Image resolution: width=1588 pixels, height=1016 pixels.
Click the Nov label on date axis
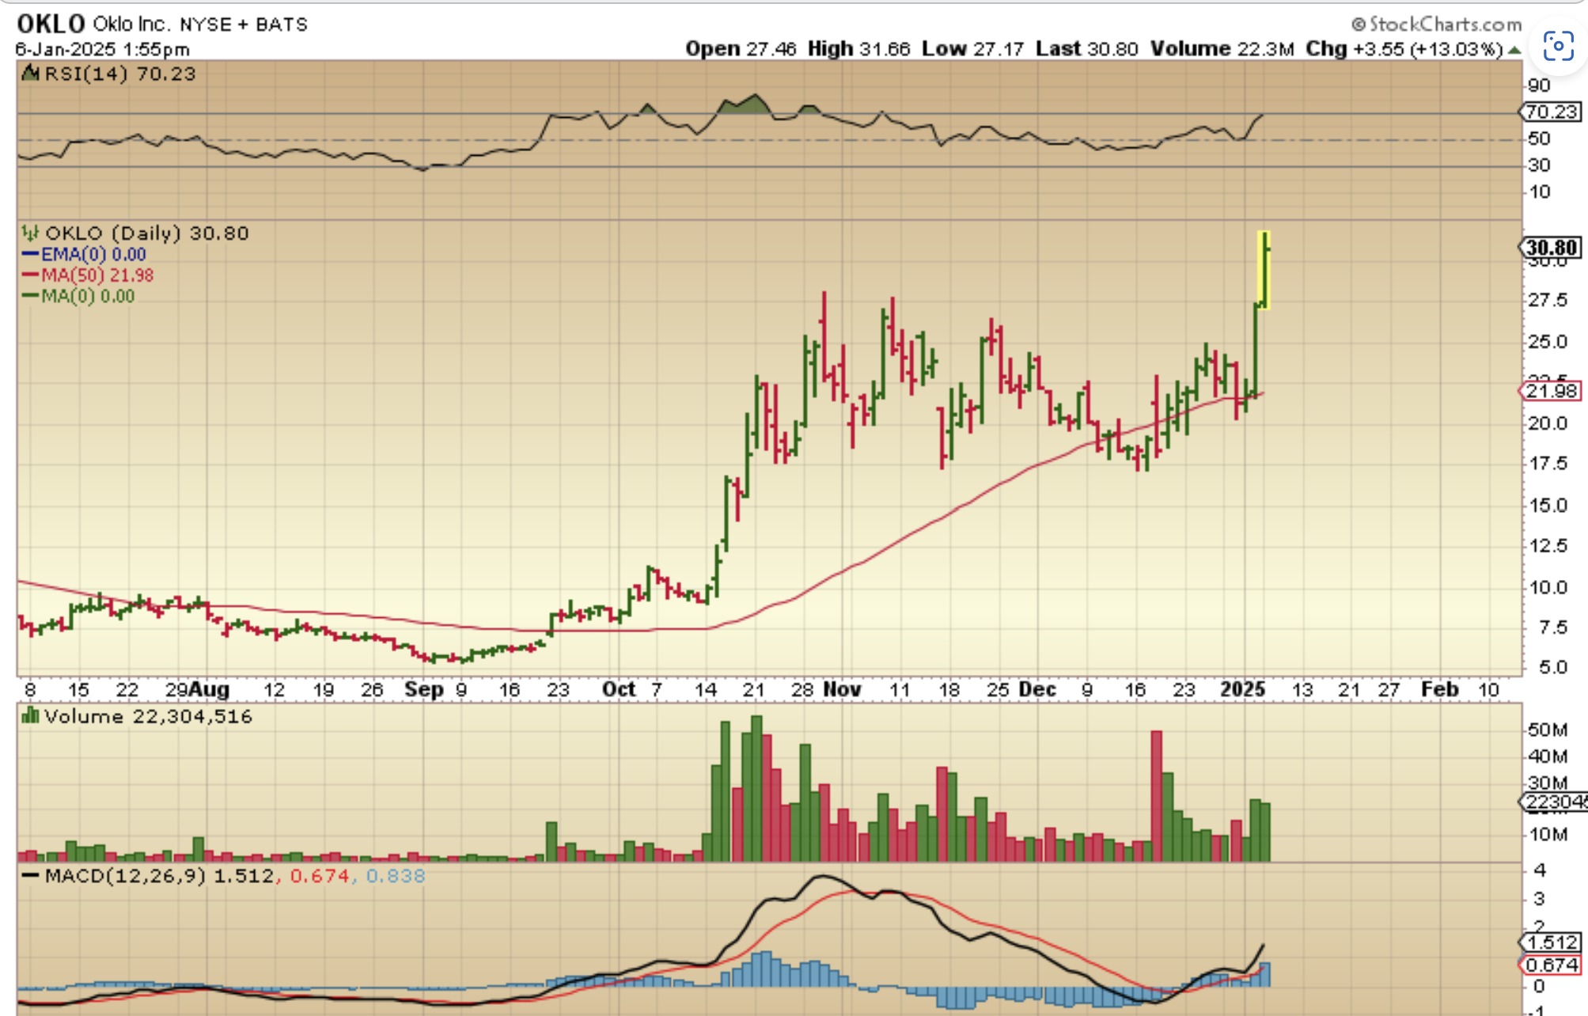click(842, 689)
